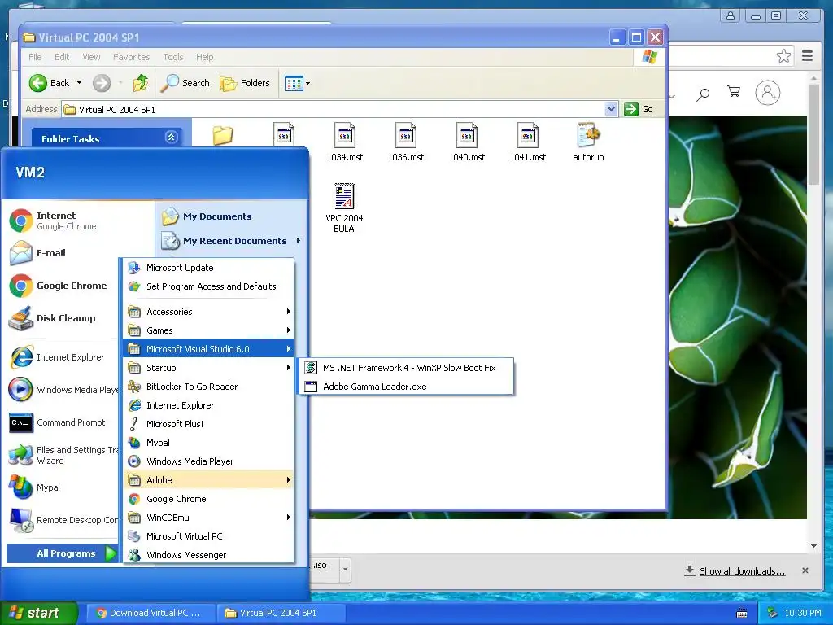
Task: Click All Programs button
Action: coord(62,553)
